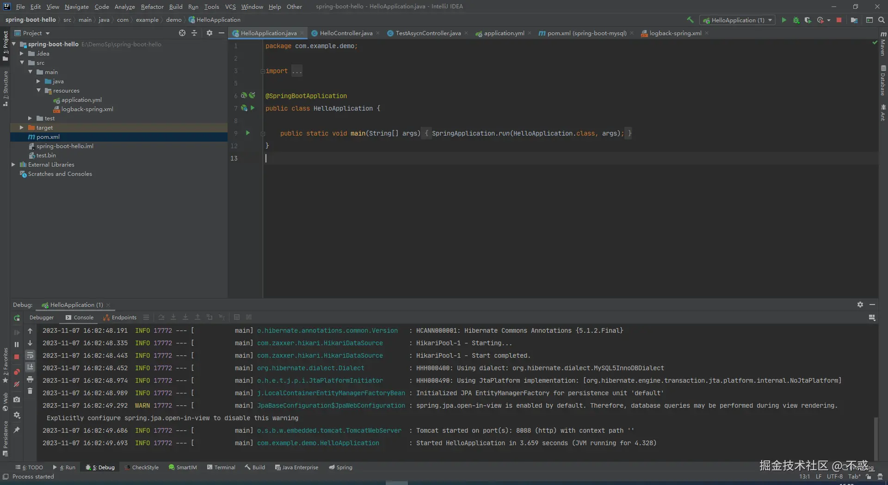Clear all console output with trash icon
The width and height of the screenshot is (888, 485).
[30, 391]
